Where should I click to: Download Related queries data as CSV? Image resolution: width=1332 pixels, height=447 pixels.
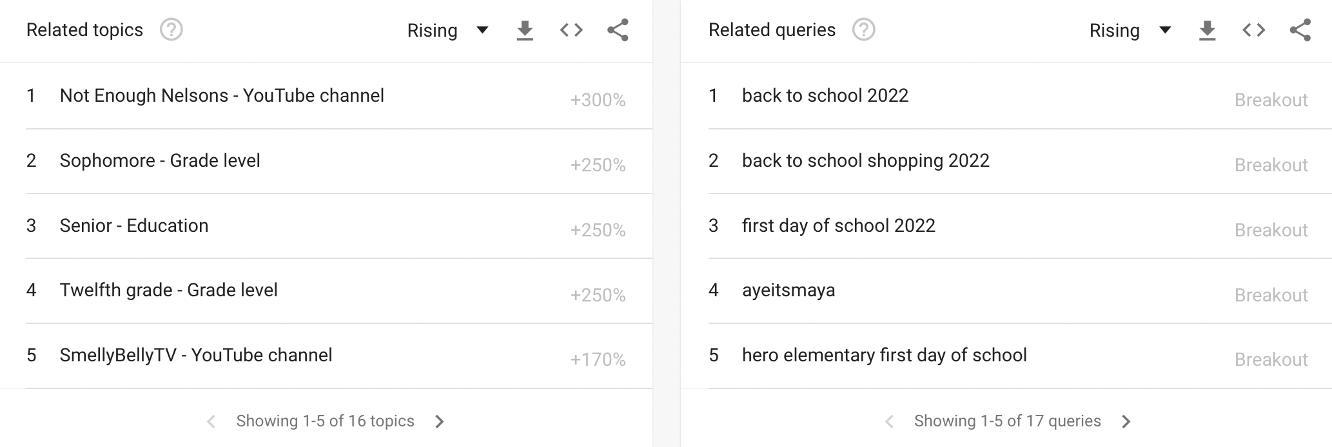pyautogui.click(x=1207, y=30)
